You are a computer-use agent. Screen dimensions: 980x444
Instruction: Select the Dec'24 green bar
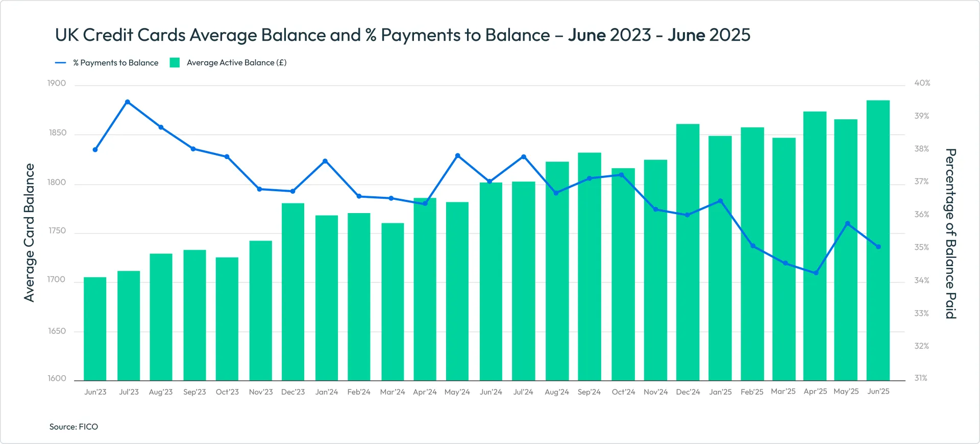688,252
